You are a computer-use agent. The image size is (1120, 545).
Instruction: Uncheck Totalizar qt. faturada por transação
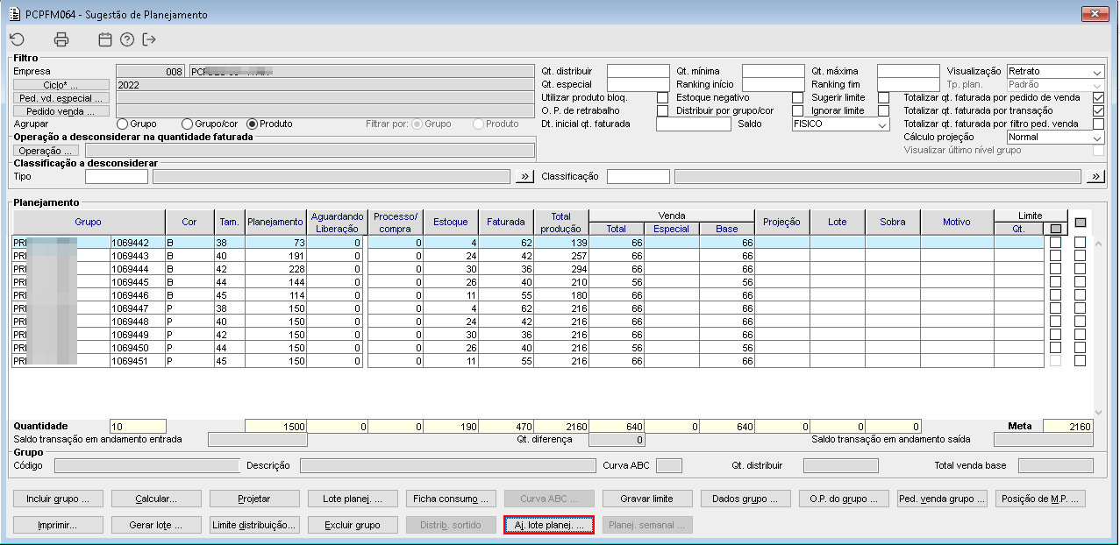point(1098,111)
